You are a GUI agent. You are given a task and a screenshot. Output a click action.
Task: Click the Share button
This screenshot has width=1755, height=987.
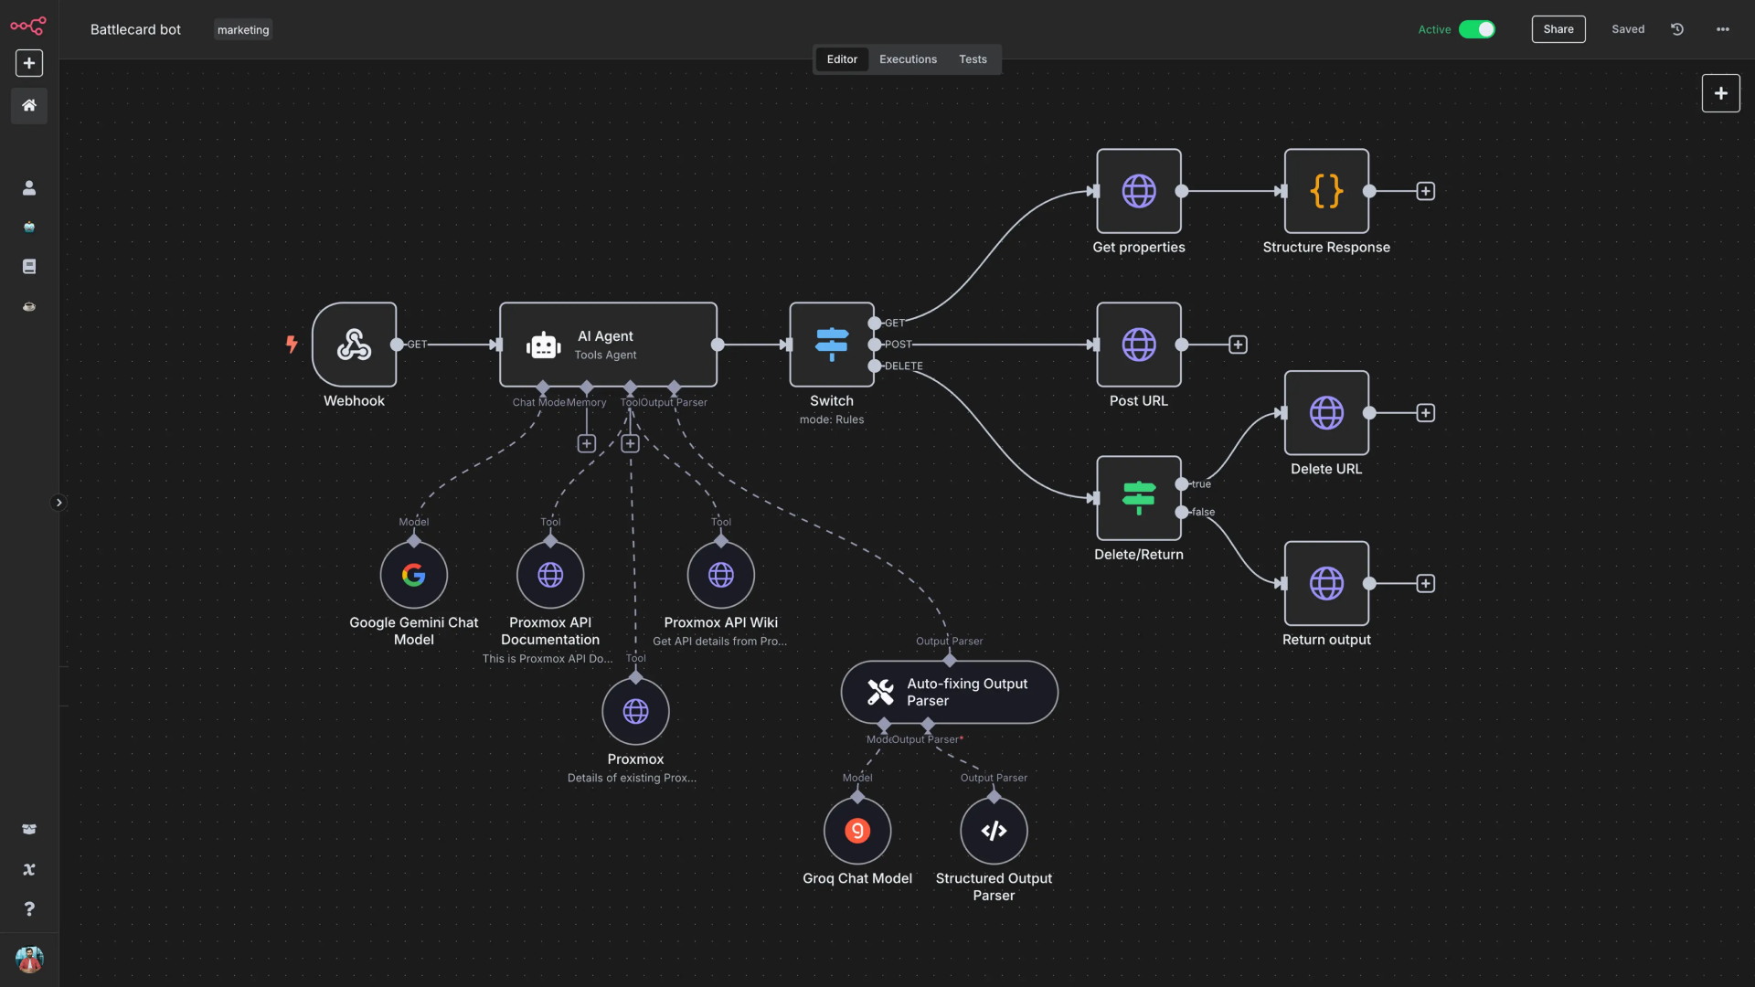(1558, 28)
